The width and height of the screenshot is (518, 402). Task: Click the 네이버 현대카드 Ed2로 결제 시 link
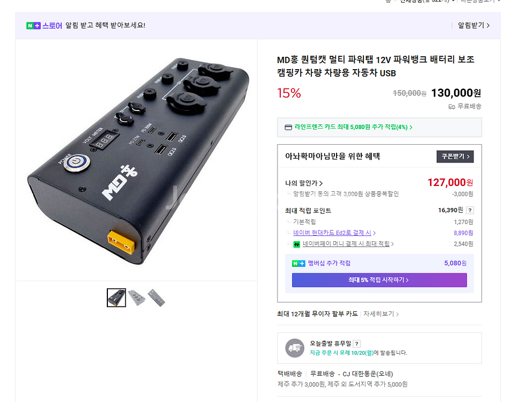(334, 233)
